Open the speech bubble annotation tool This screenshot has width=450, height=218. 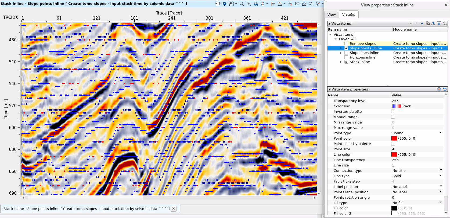coord(297,4)
